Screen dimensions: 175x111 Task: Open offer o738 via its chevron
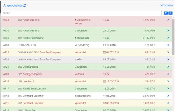[168, 20]
